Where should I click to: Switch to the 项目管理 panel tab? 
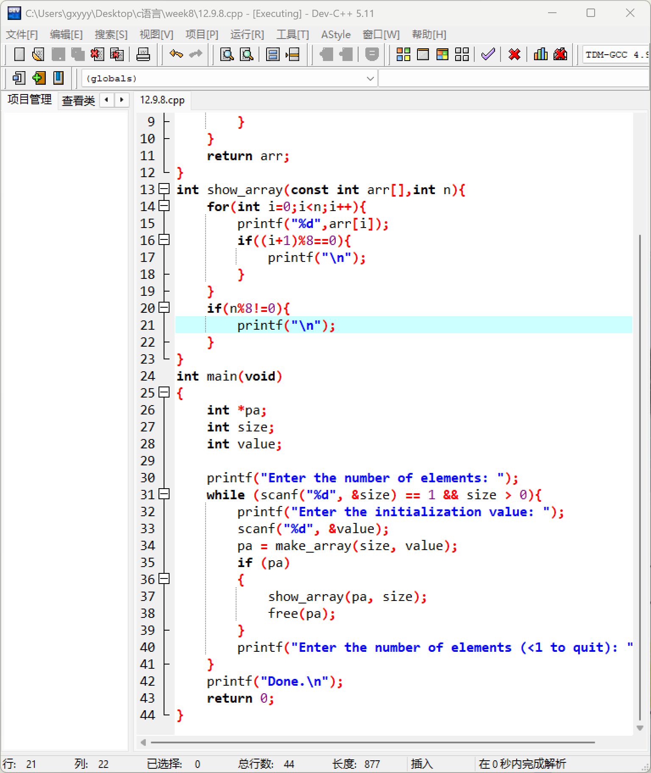coord(30,100)
